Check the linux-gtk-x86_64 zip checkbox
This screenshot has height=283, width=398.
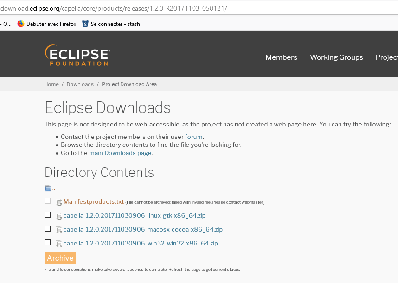47,214
